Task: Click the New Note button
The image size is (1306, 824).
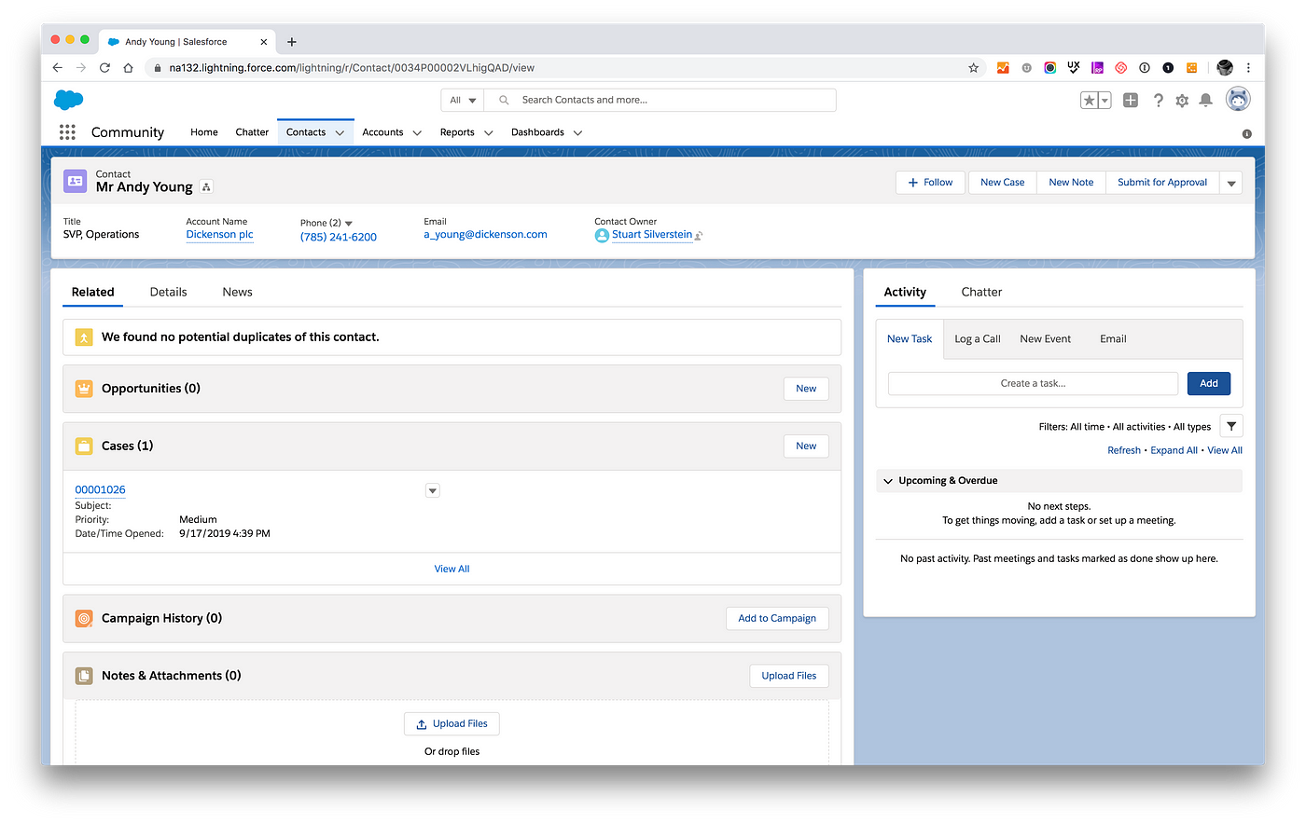Action: (1071, 183)
